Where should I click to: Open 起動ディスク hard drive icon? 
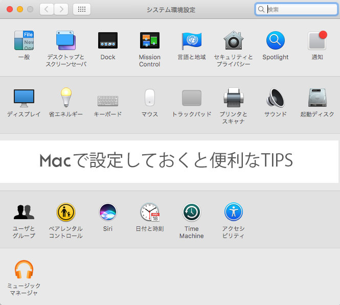[318, 98]
